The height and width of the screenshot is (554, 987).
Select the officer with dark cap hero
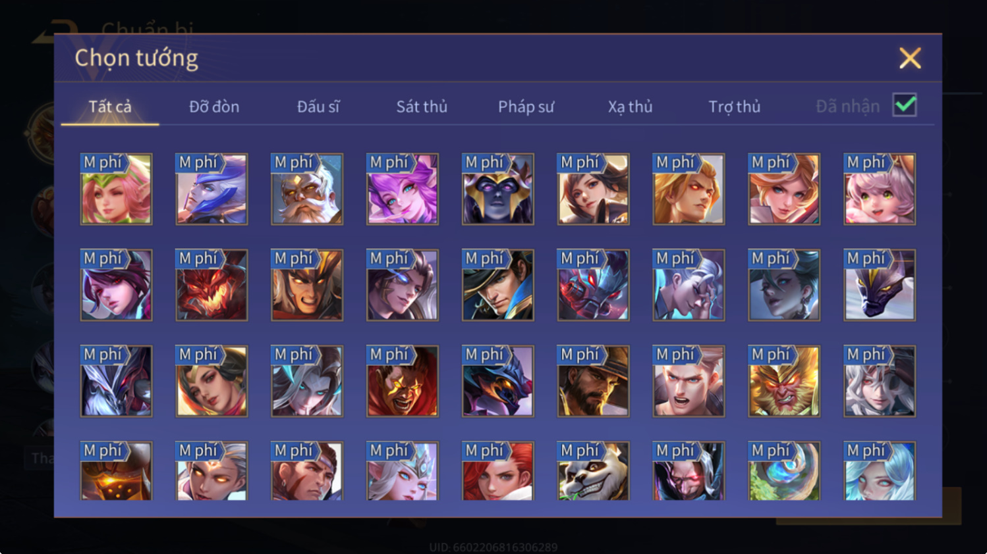[x=497, y=286]
